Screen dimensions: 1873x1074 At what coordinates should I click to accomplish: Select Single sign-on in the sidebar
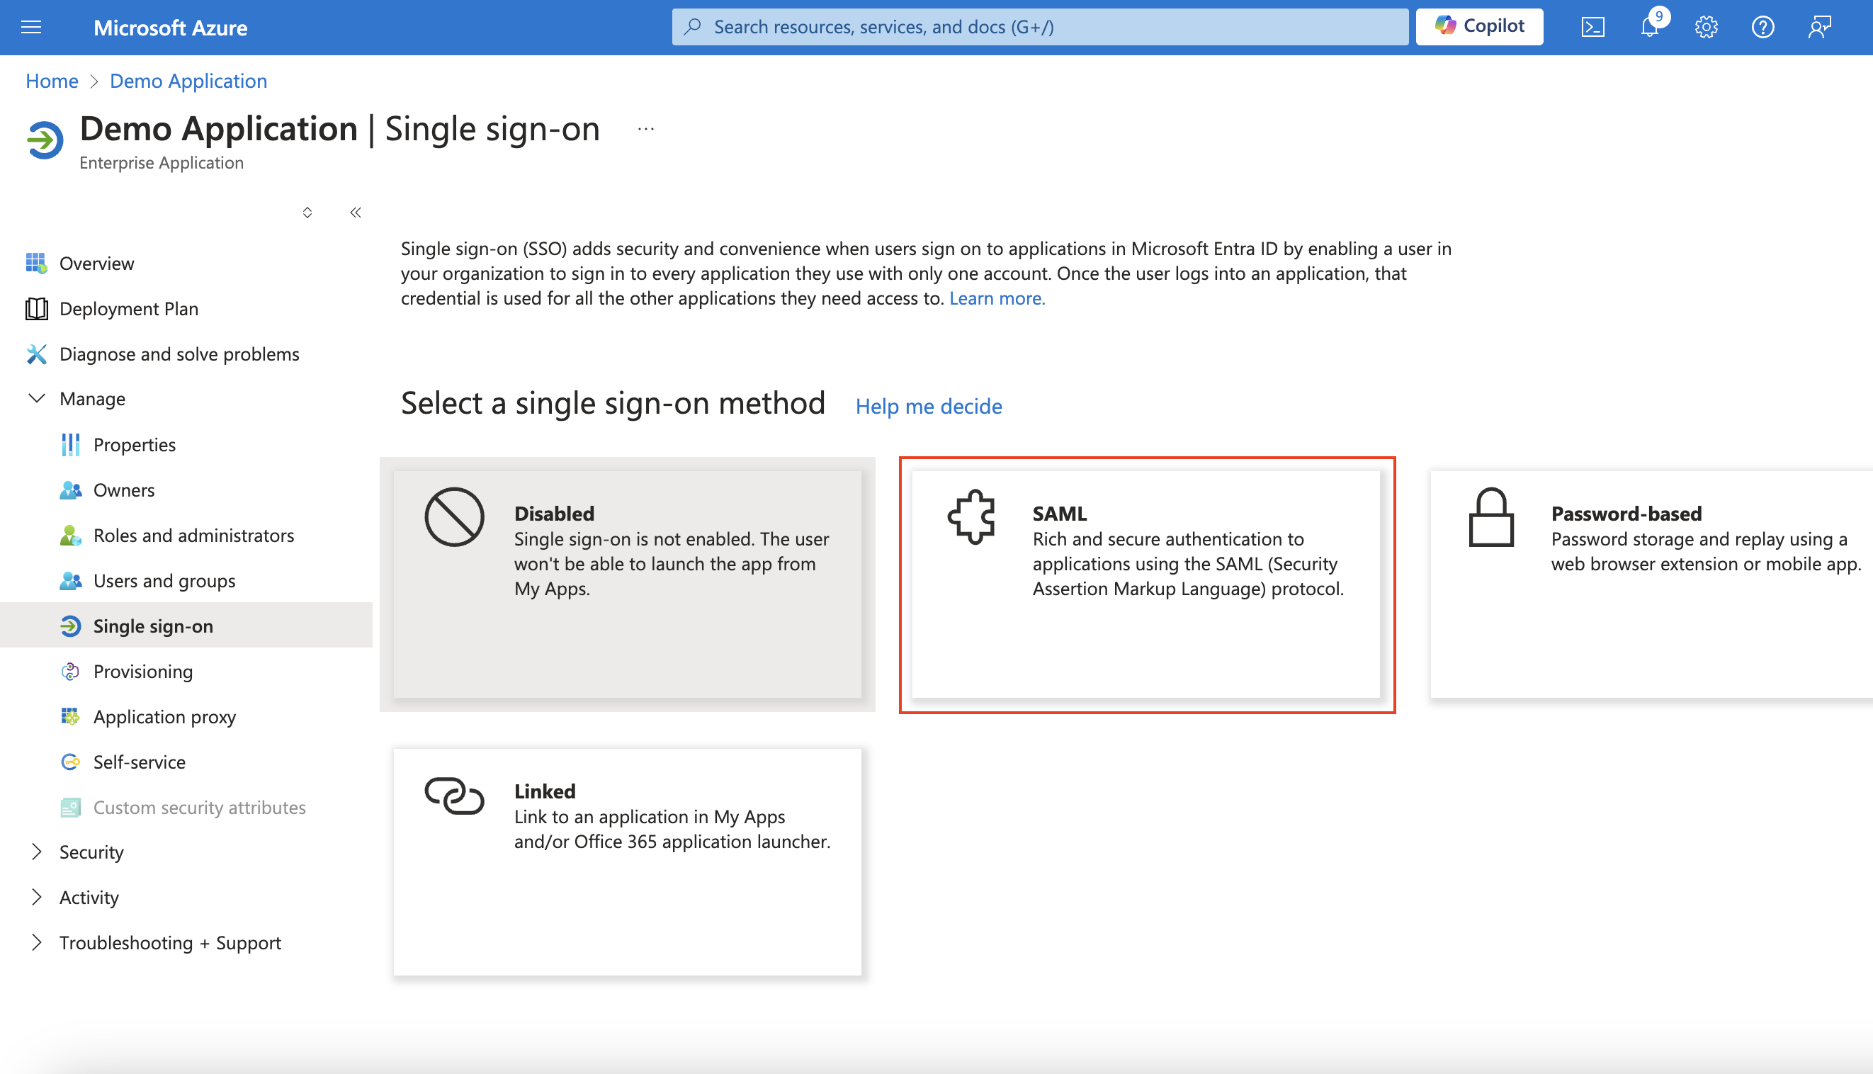tap(186, 626)
